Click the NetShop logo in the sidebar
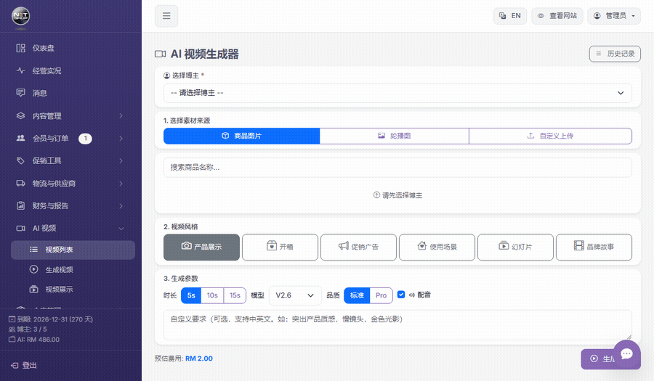This screenshot has width=654, height=381. click(x=20, y=16)
